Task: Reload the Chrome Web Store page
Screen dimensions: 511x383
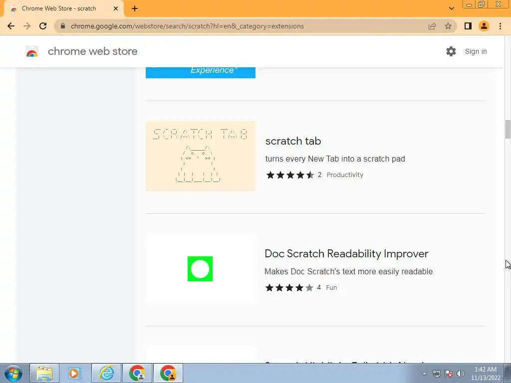Action: (x=43, y=26)
